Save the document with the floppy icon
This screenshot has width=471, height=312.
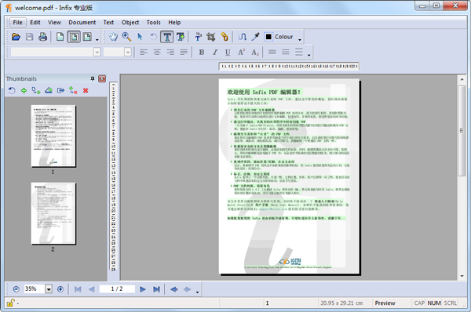(30, 37)
